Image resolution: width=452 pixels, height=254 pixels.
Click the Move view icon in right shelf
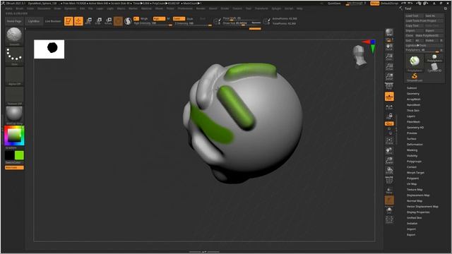coord(389,150)
